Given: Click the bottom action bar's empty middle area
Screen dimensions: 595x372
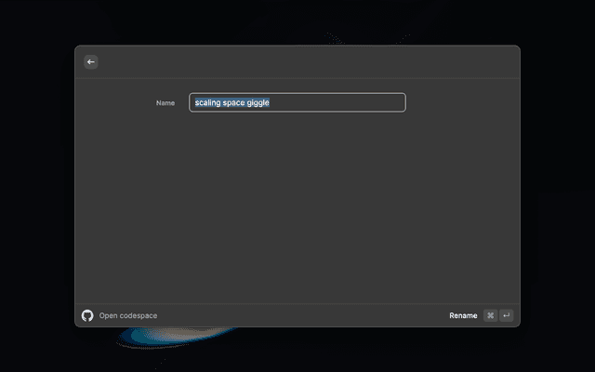Looking at the screenshot, I should coord(297,315).
